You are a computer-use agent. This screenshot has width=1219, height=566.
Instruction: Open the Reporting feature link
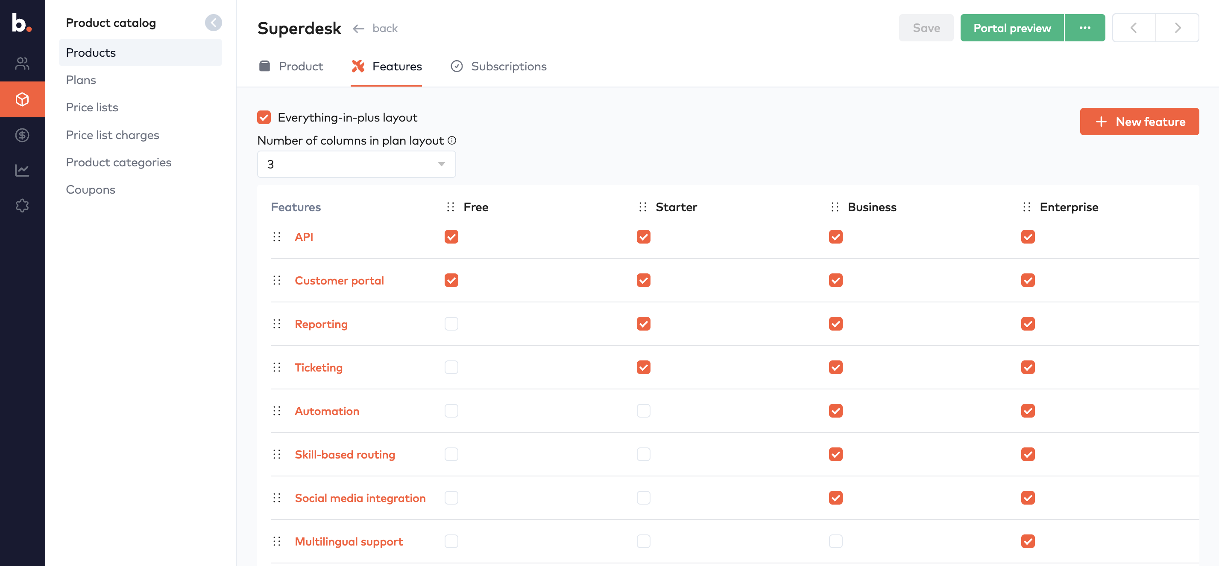pos(321,324)
